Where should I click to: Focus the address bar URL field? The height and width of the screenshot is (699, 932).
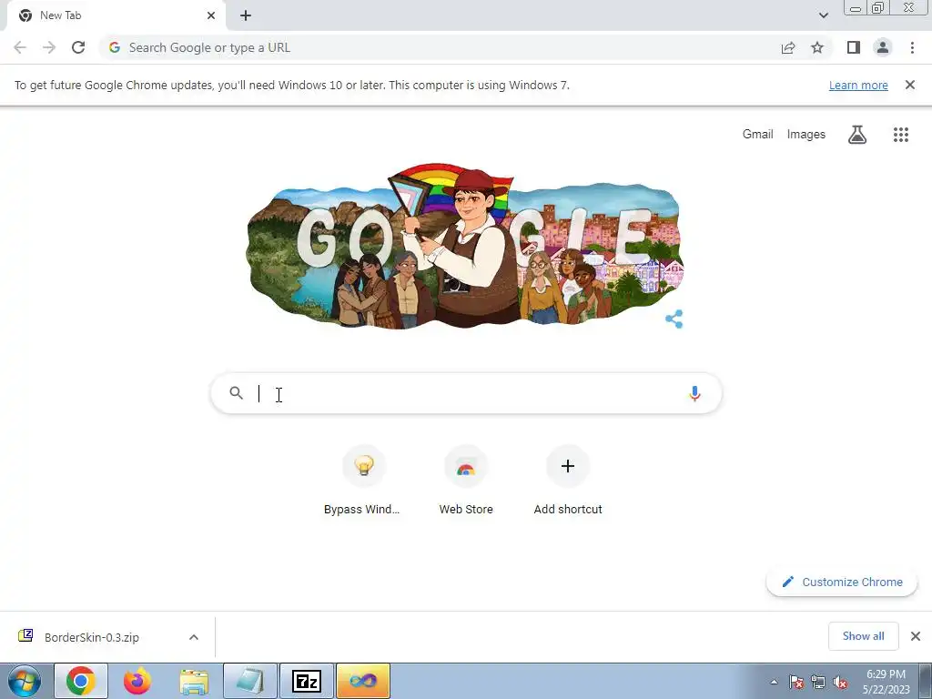tap(440, 47)
